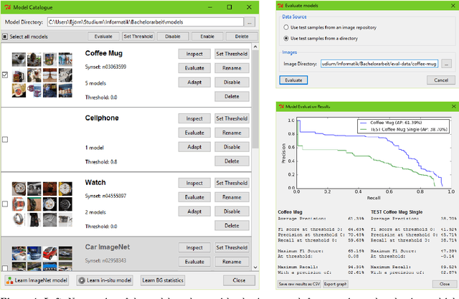The width and height of the screenshot is (459, 299).
Task: Set Threshold for Cellphone
Action: 232,118
